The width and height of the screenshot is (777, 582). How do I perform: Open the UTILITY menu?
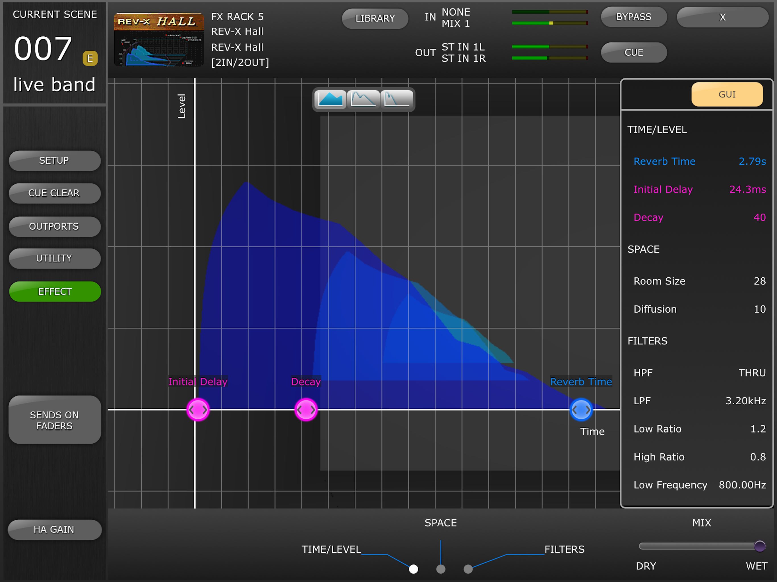point(54,258)
